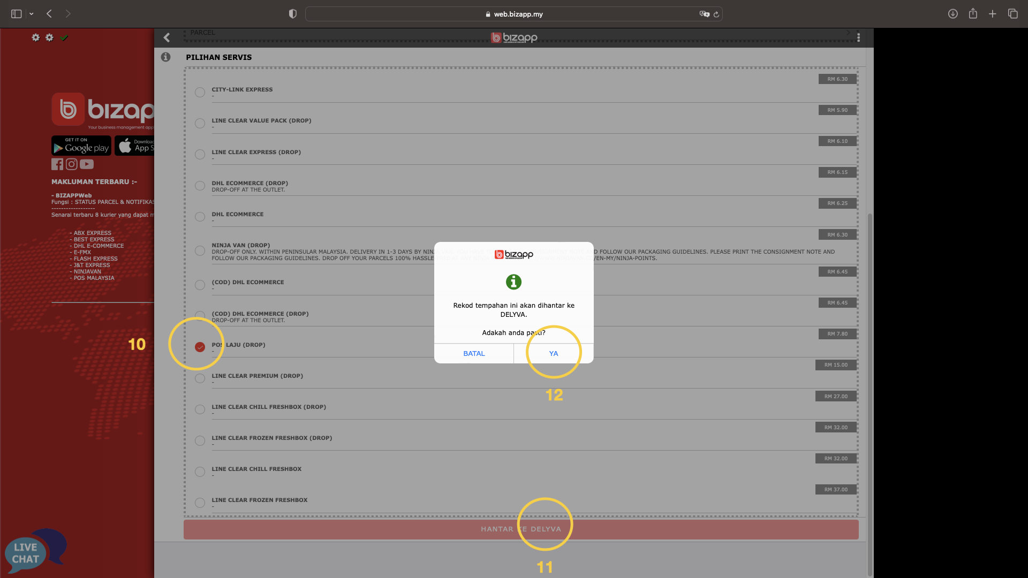Viewport: 1028px width, 578px height.
Task: Click the PILIHAN SERVIS heading
Action: (218, 57)
